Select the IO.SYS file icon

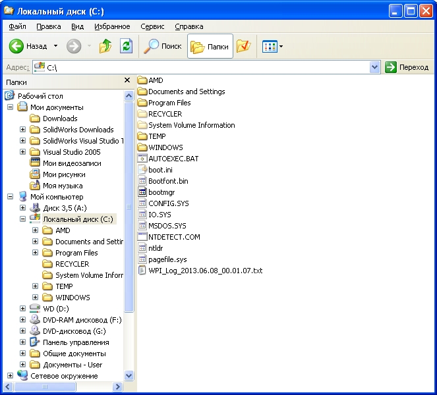142,215
